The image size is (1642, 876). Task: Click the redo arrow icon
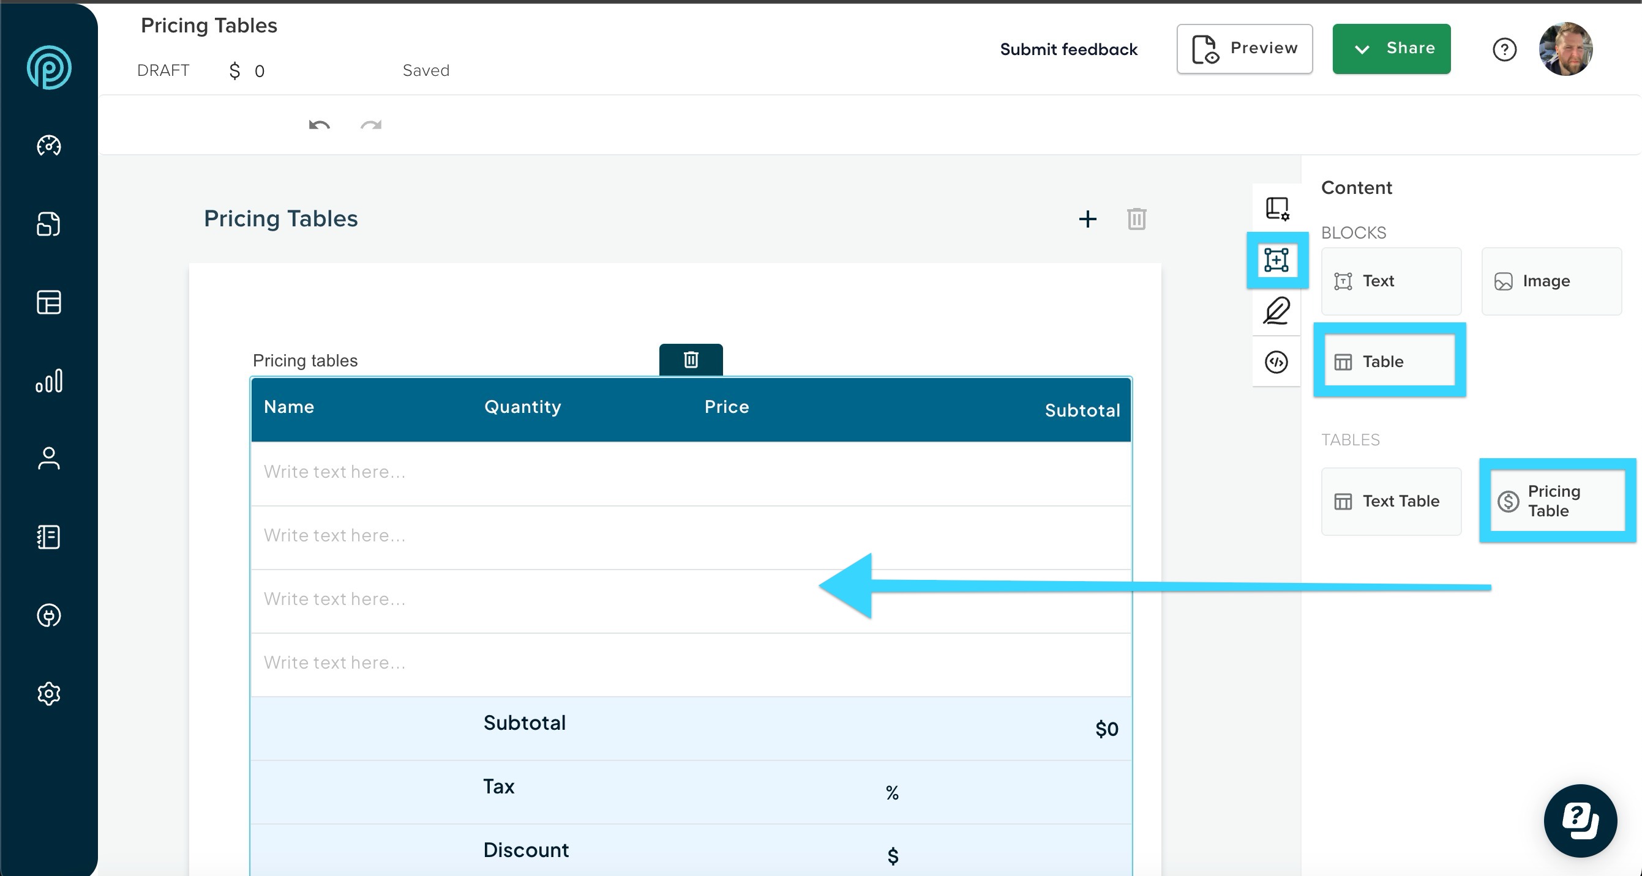371,124
